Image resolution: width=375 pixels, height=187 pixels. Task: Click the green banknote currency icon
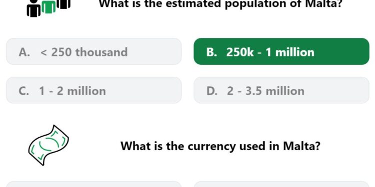[48, 145]
